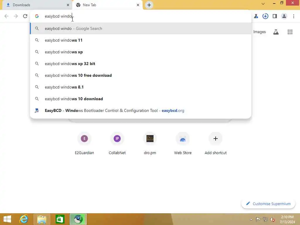Open the Search Labs flask icon
The height and width of the screenshot is (225, 300).
coord(276,32)
